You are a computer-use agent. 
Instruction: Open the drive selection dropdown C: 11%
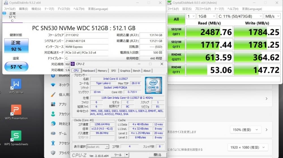(240, 16)
